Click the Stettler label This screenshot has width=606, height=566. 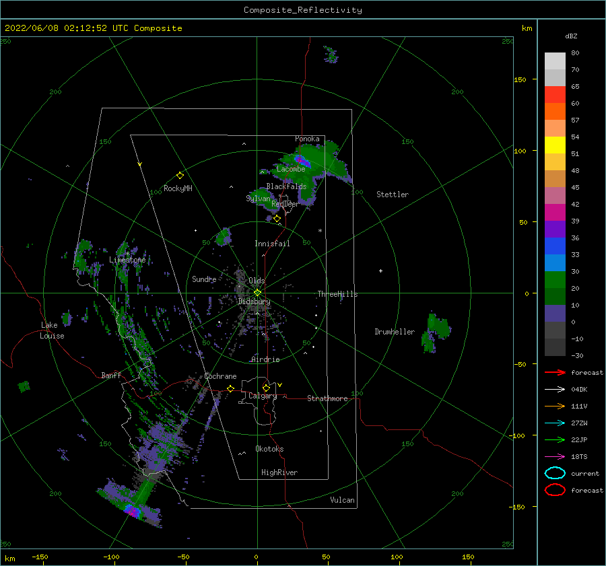tap(393, 194)
